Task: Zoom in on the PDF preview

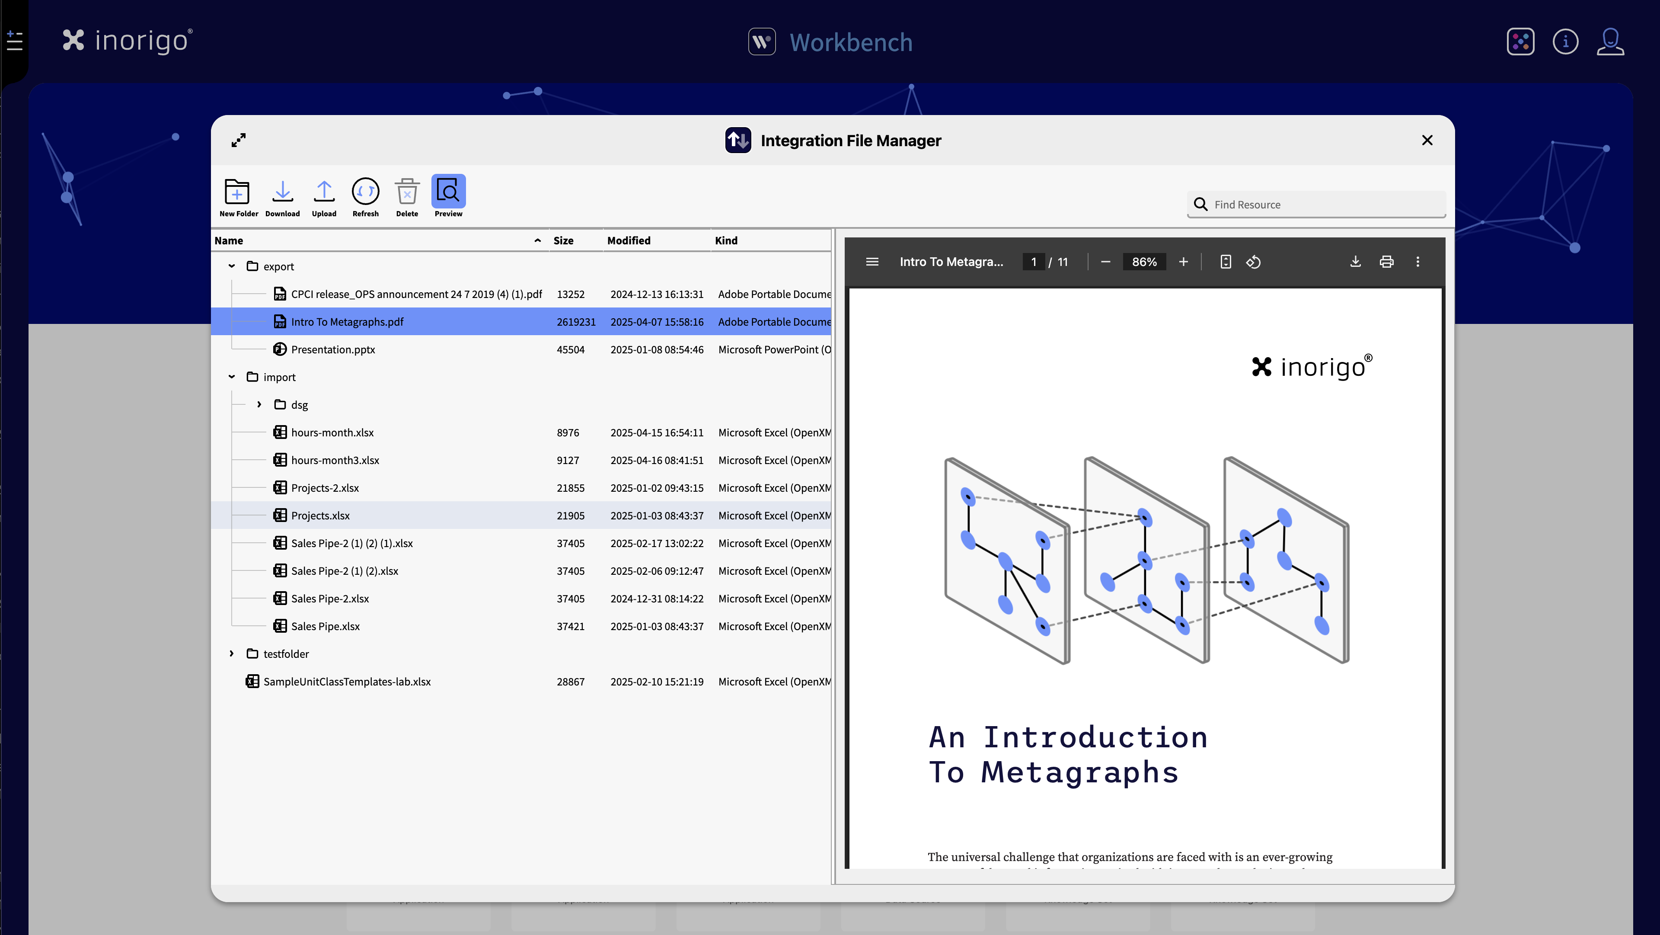Action: coord(1183,262)
